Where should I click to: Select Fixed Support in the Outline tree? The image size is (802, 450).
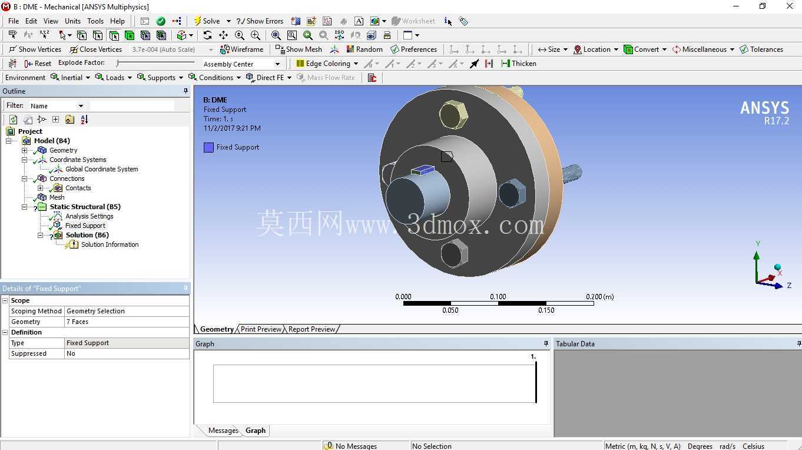pos(85,226)
